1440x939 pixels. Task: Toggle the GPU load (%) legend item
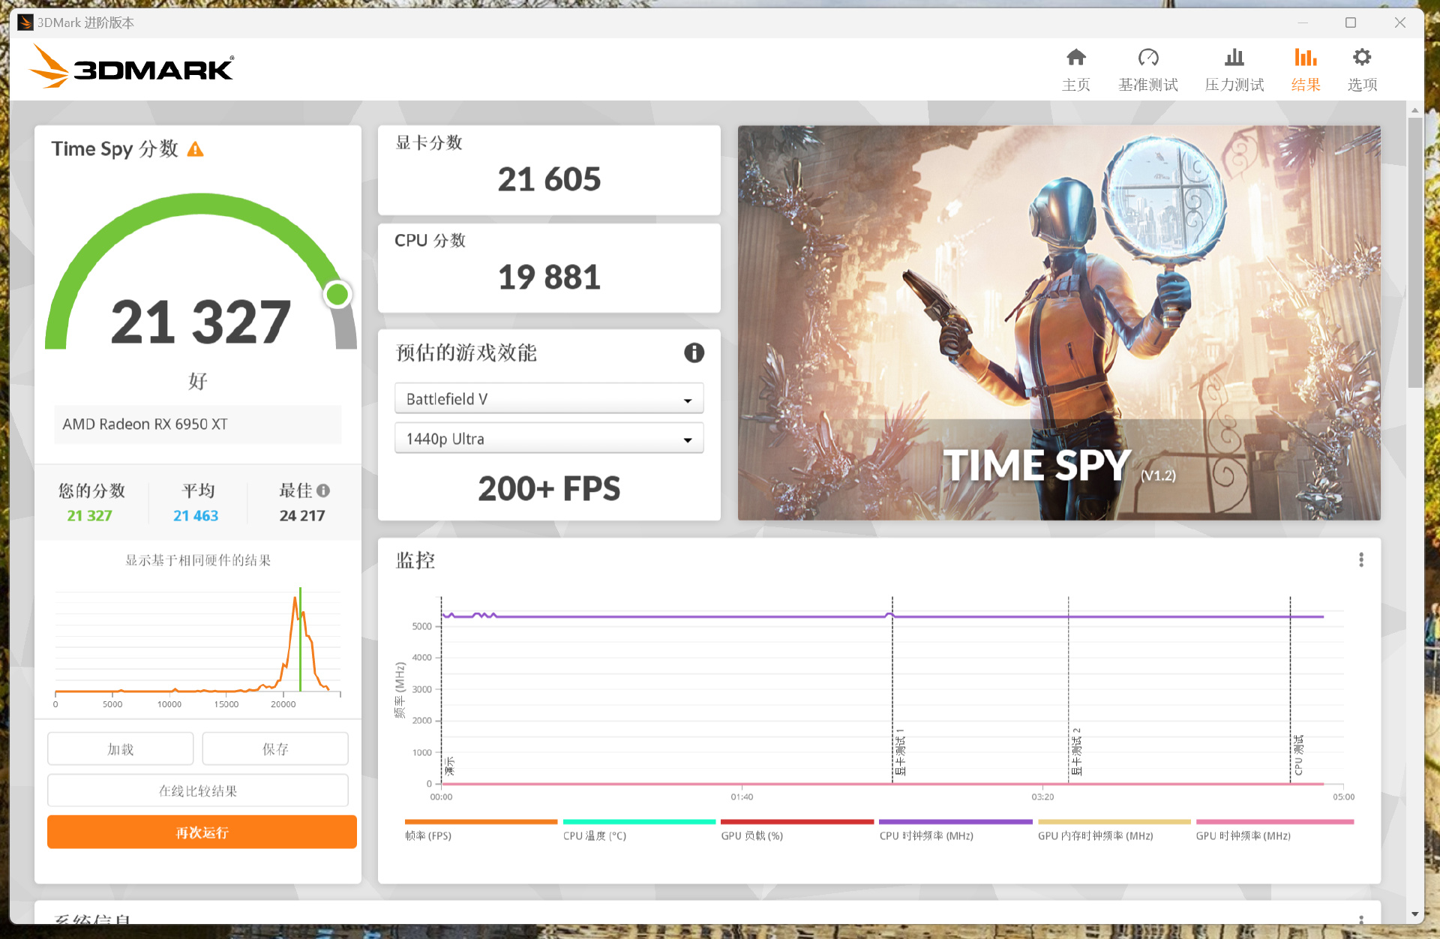pyautogui.click(x=751, y=835)
